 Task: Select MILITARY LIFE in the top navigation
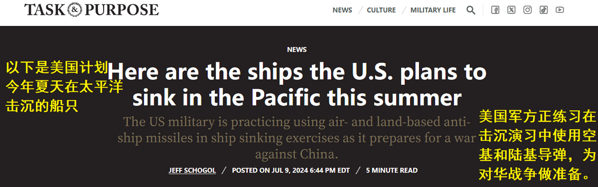pos(433,10)
